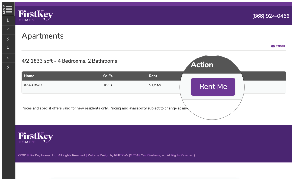Click the Action column header
295x181 pixels.
tap(202, 65)
